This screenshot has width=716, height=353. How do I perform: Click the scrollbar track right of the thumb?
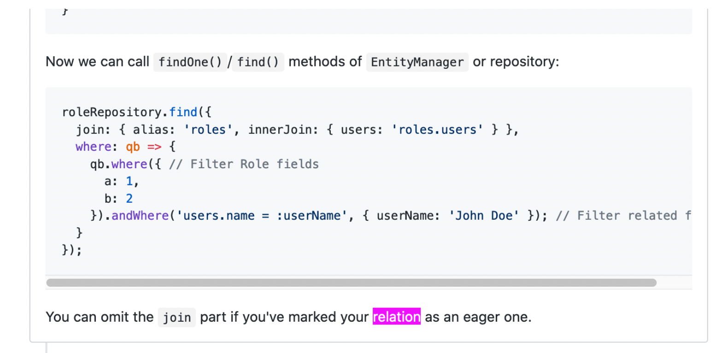674,282
